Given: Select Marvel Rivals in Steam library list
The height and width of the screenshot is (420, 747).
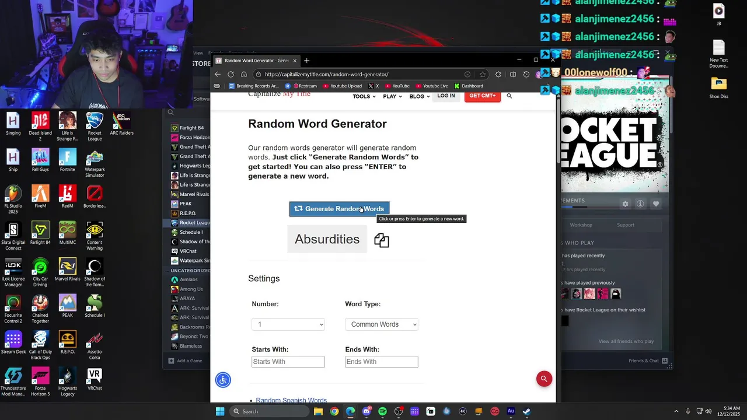Looking at the screenshot, I should (x=190, y=194).
